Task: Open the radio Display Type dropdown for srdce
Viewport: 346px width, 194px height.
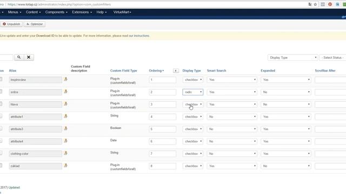Action: [192, 92]
